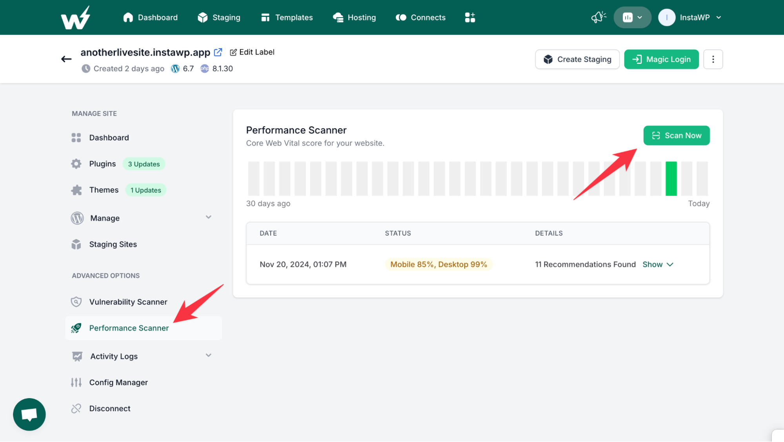The image size is (784, 442).
Task: Click the DATE column header
Action: [268, 233]
